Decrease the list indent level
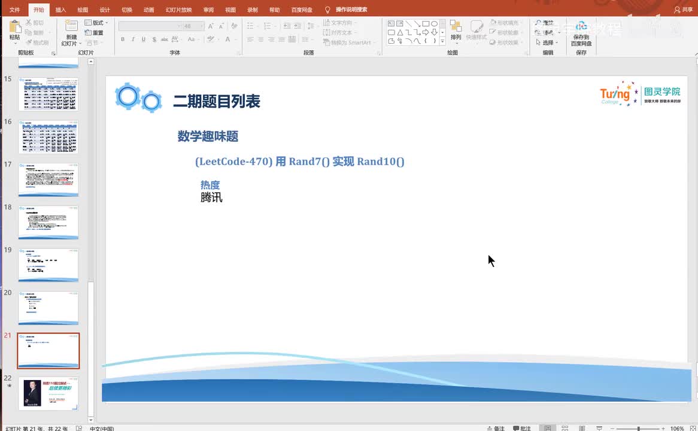 pyautogui.click(x=287, y=26)
